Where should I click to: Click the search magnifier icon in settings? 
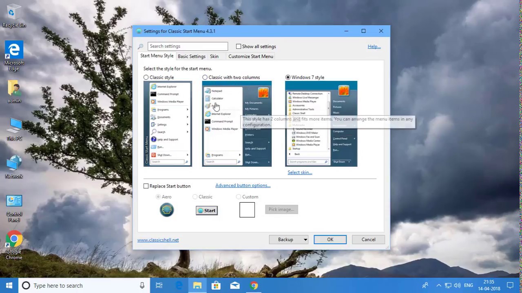(141, 46)
